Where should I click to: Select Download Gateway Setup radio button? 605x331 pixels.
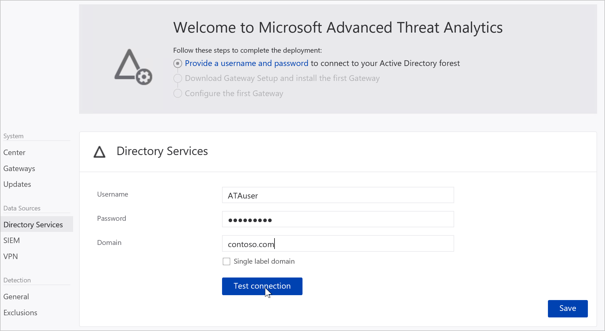(x=178, y=78)
